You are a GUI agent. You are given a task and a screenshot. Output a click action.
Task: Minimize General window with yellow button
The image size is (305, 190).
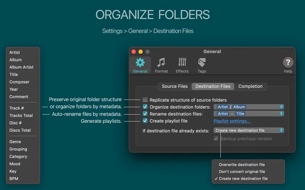point(140,52)
